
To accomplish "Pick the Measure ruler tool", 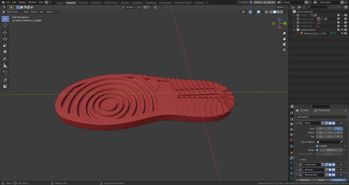I will 5,65.
